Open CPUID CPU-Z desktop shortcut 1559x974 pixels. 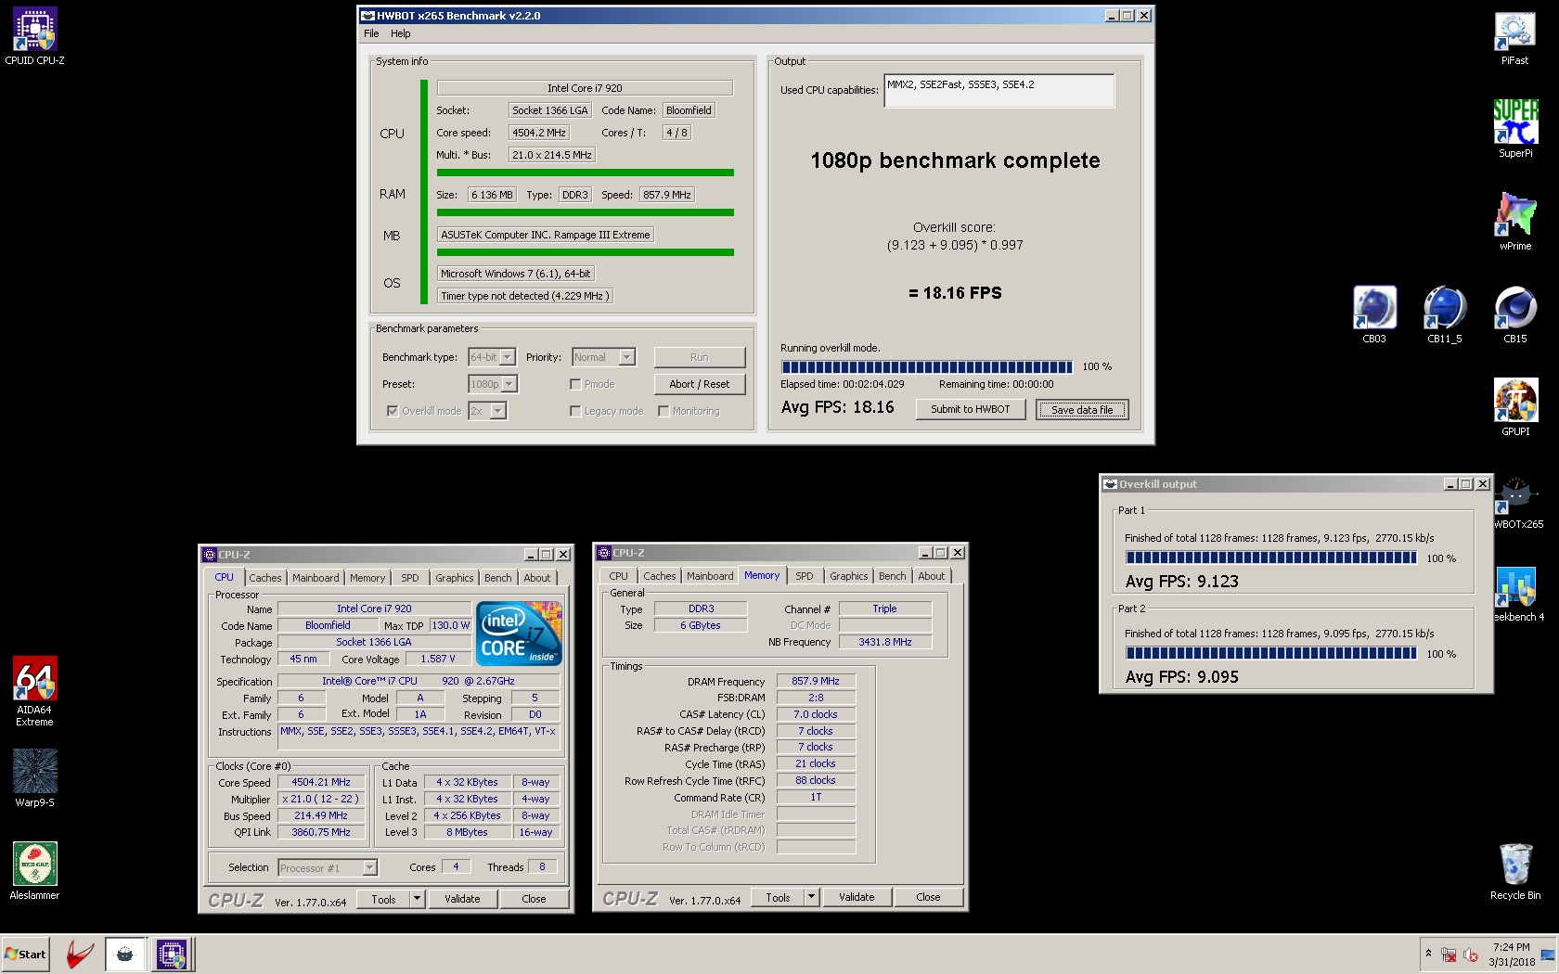click(x=34, y=37)
